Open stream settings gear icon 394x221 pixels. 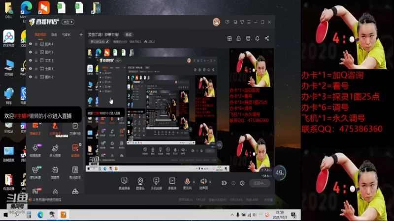[242, 183]
